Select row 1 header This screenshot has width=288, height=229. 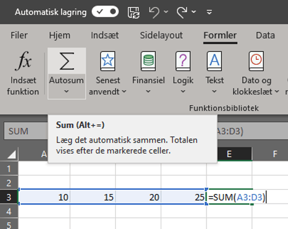tap(9, 169)
